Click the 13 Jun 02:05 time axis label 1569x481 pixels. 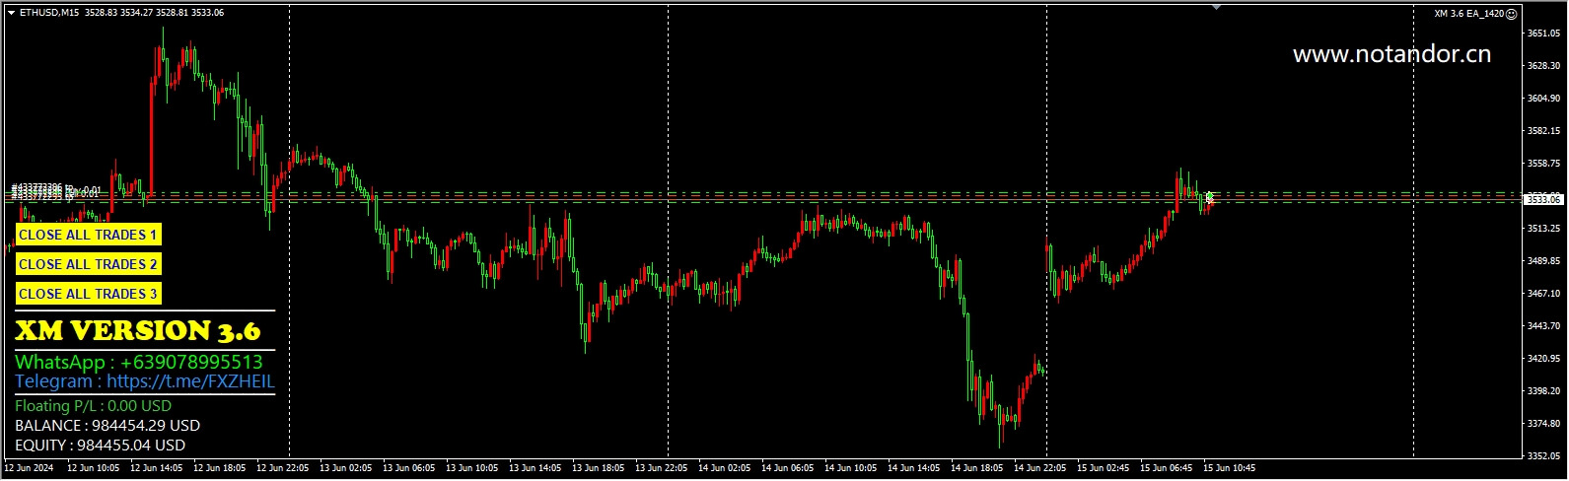(x=344, y=468)
